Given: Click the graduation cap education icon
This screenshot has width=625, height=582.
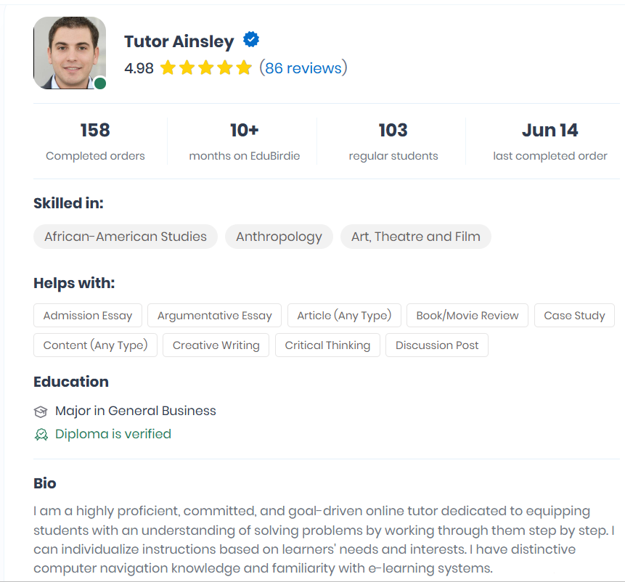Looking at the screenshot, I should click(41, 411).
